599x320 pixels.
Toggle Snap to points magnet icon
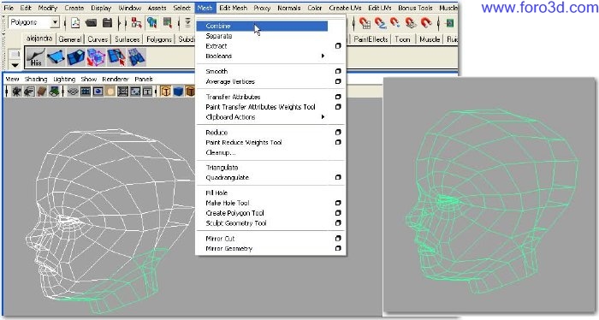(x=395, y=23)
